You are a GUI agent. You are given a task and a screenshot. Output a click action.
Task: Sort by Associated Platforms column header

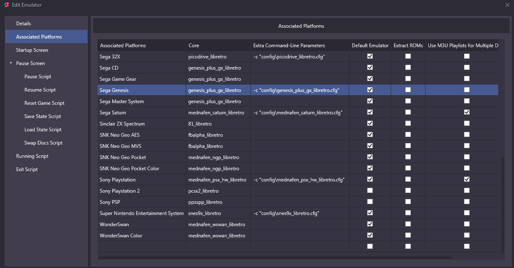pyautogui.click(x=142, y=46)
